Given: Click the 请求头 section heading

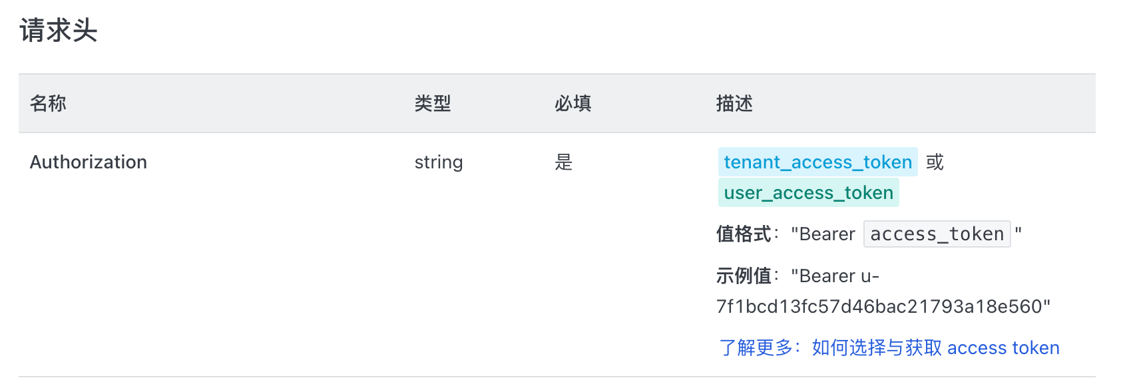Looking at the screenshot, I should click(59, 31).
